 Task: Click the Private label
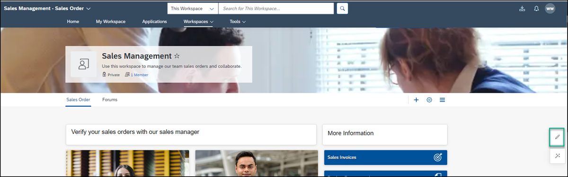click(x=114, y=75)
